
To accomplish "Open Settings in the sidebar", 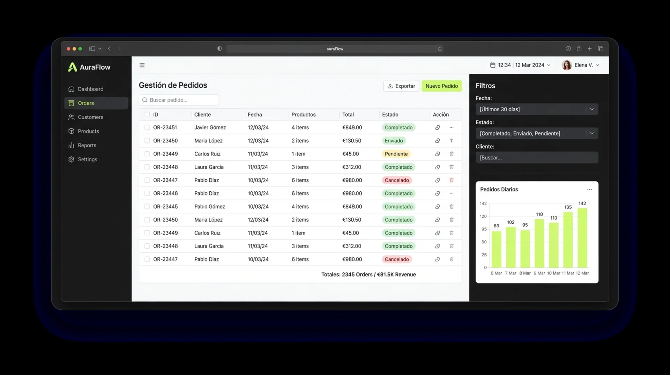I will tap(96, 159).
